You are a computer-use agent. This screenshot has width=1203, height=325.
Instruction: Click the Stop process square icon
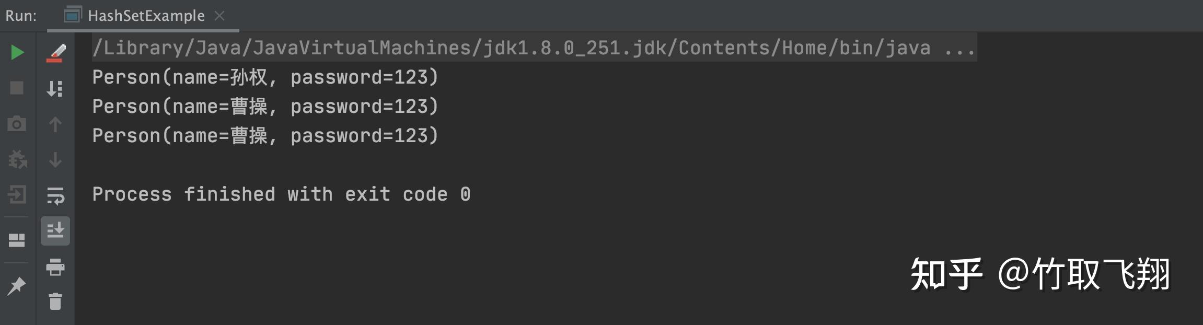(x=17, y=88)
